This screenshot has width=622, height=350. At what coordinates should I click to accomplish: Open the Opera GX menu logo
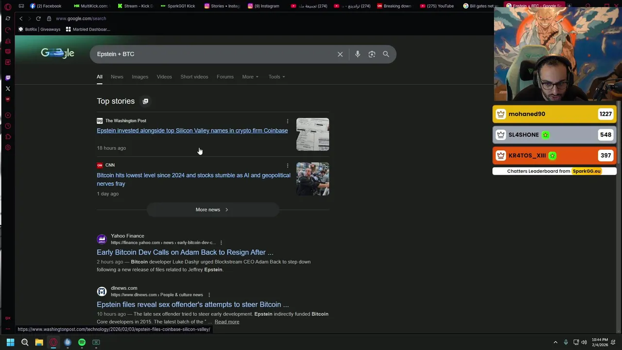pos(8,6)
